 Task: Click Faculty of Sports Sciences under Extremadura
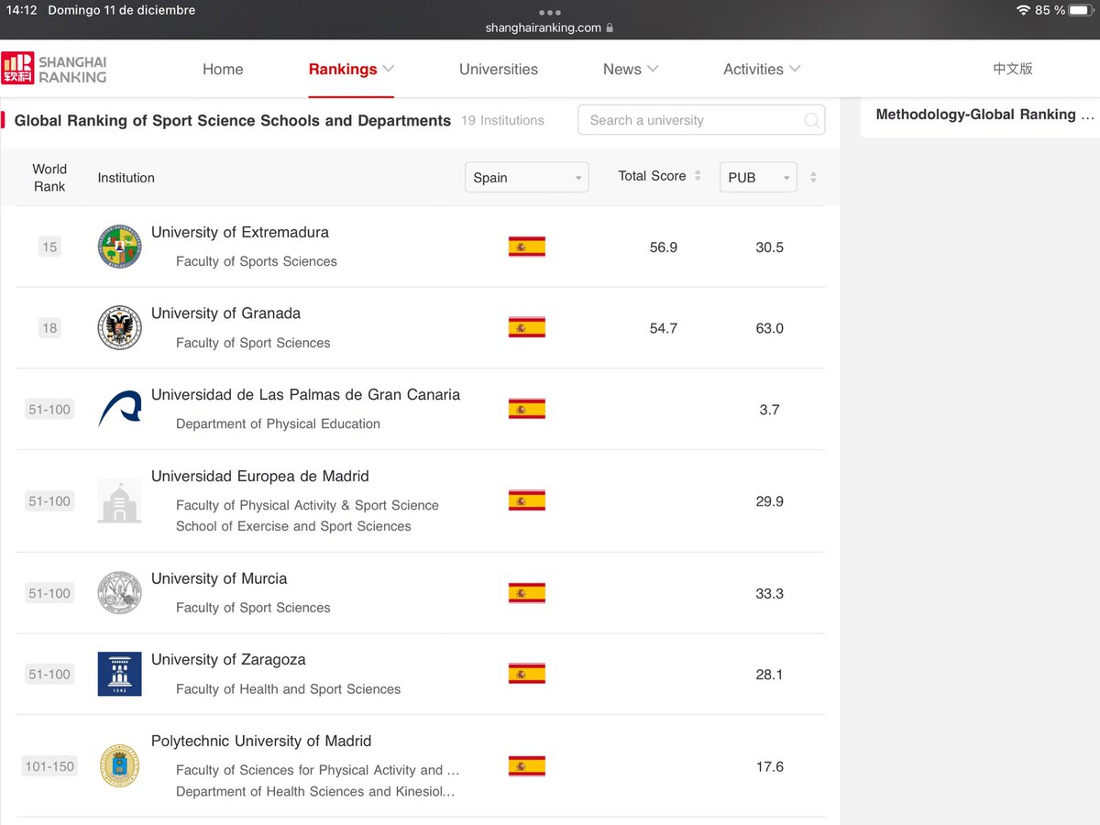[257, 261]
